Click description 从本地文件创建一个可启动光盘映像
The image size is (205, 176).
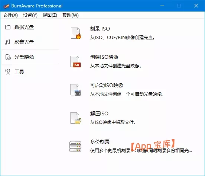127,94
